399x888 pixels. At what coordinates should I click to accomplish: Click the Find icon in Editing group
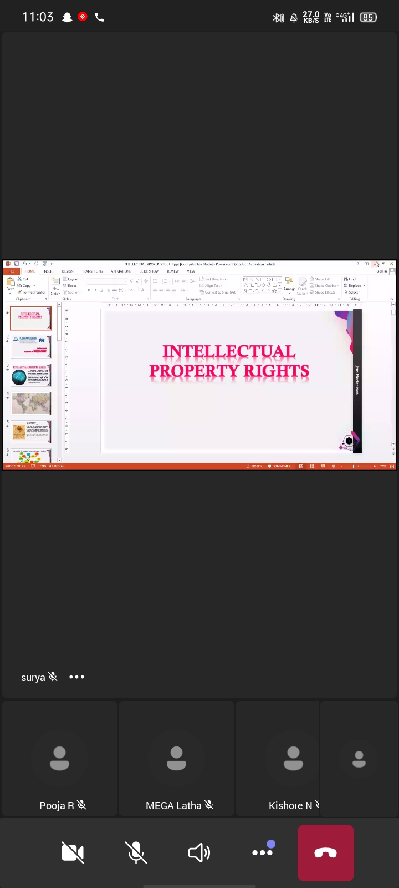point(350,279)
